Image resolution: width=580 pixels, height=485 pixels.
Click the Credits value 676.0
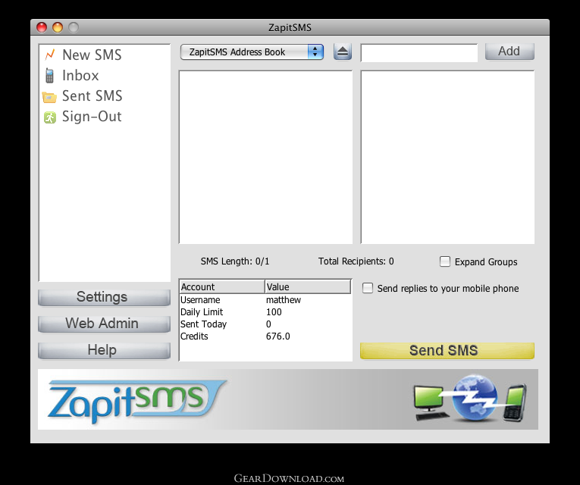tap(277, 336)
